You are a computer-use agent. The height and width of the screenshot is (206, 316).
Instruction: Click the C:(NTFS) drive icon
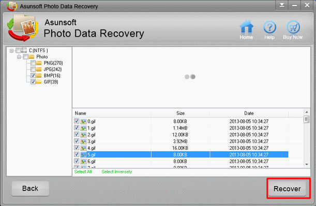click(x=24, y=50)
